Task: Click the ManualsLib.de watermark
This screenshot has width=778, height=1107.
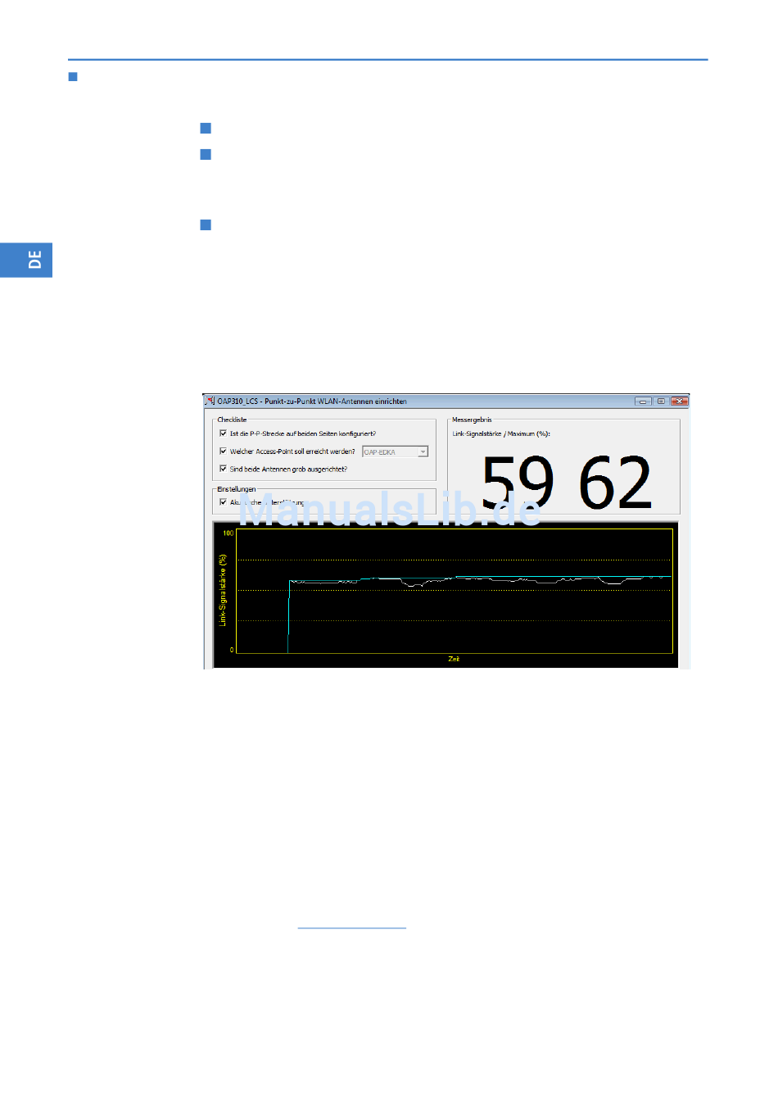Action: click(x=390, y=510)
